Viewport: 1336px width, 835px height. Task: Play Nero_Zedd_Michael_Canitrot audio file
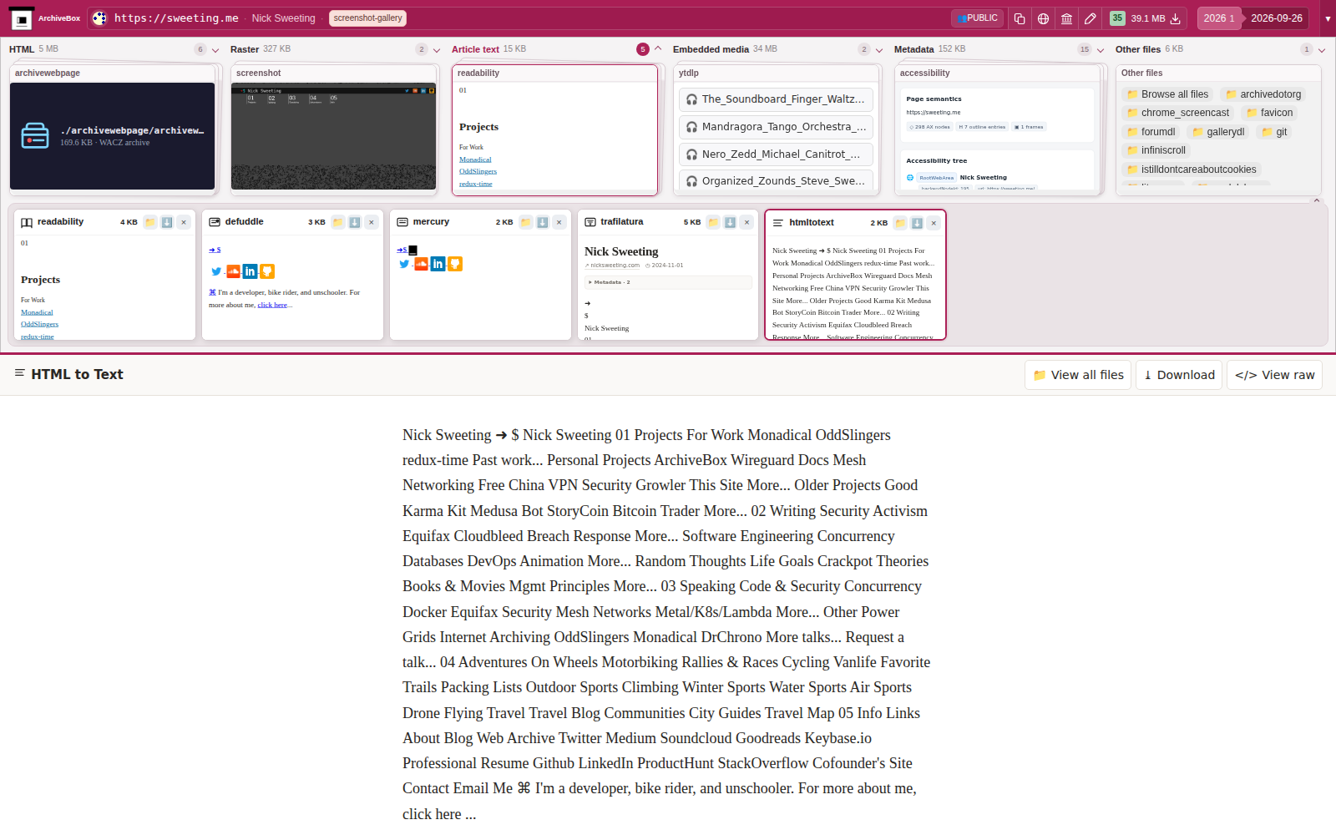[x=776, y=154]
